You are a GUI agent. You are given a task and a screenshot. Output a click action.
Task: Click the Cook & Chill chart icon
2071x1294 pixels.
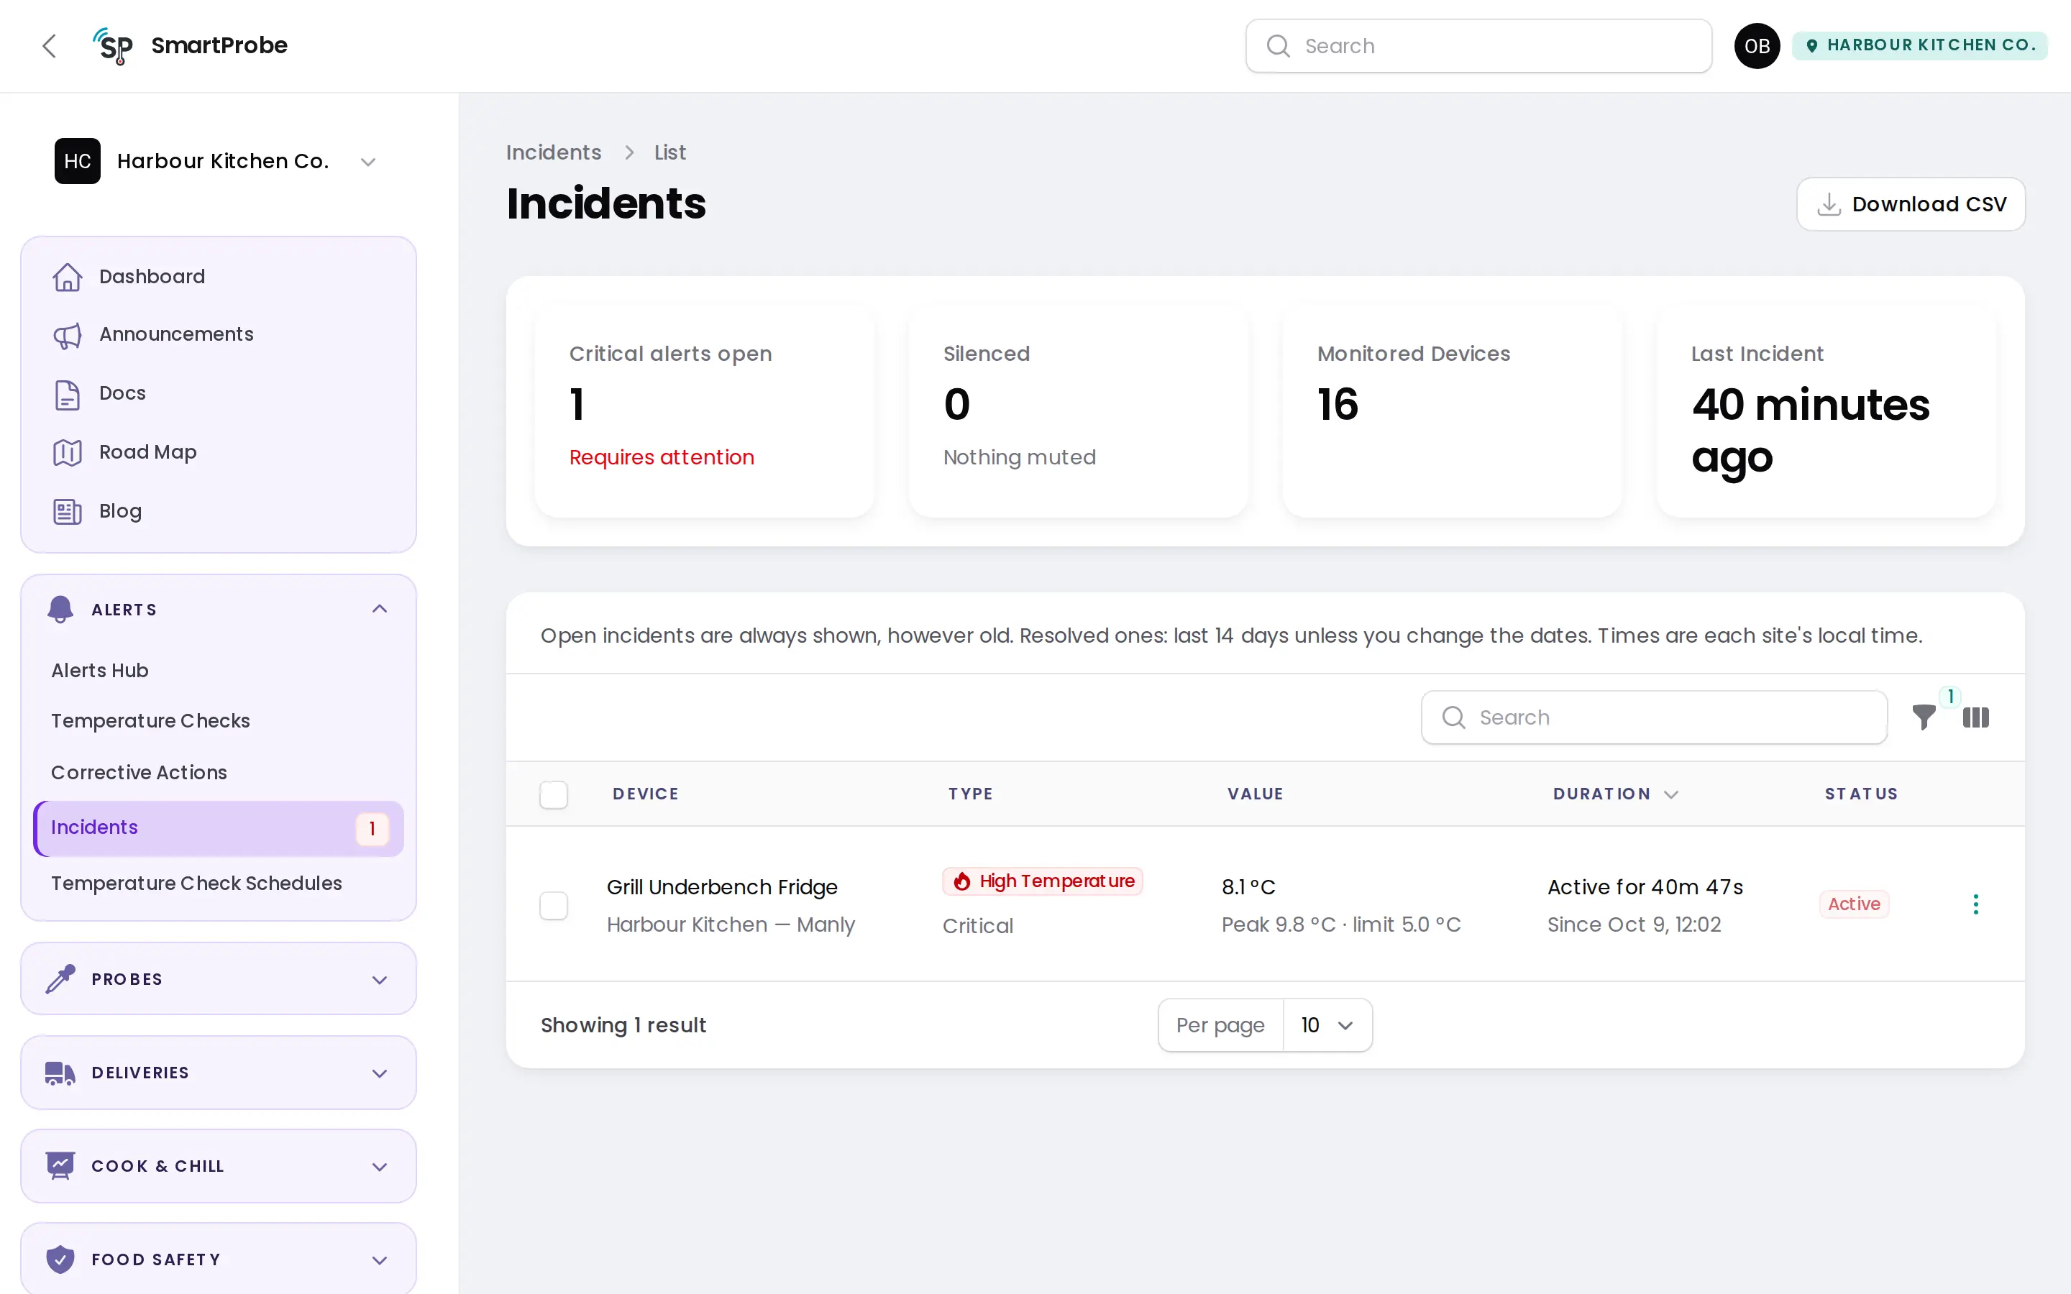point(60,1165)
